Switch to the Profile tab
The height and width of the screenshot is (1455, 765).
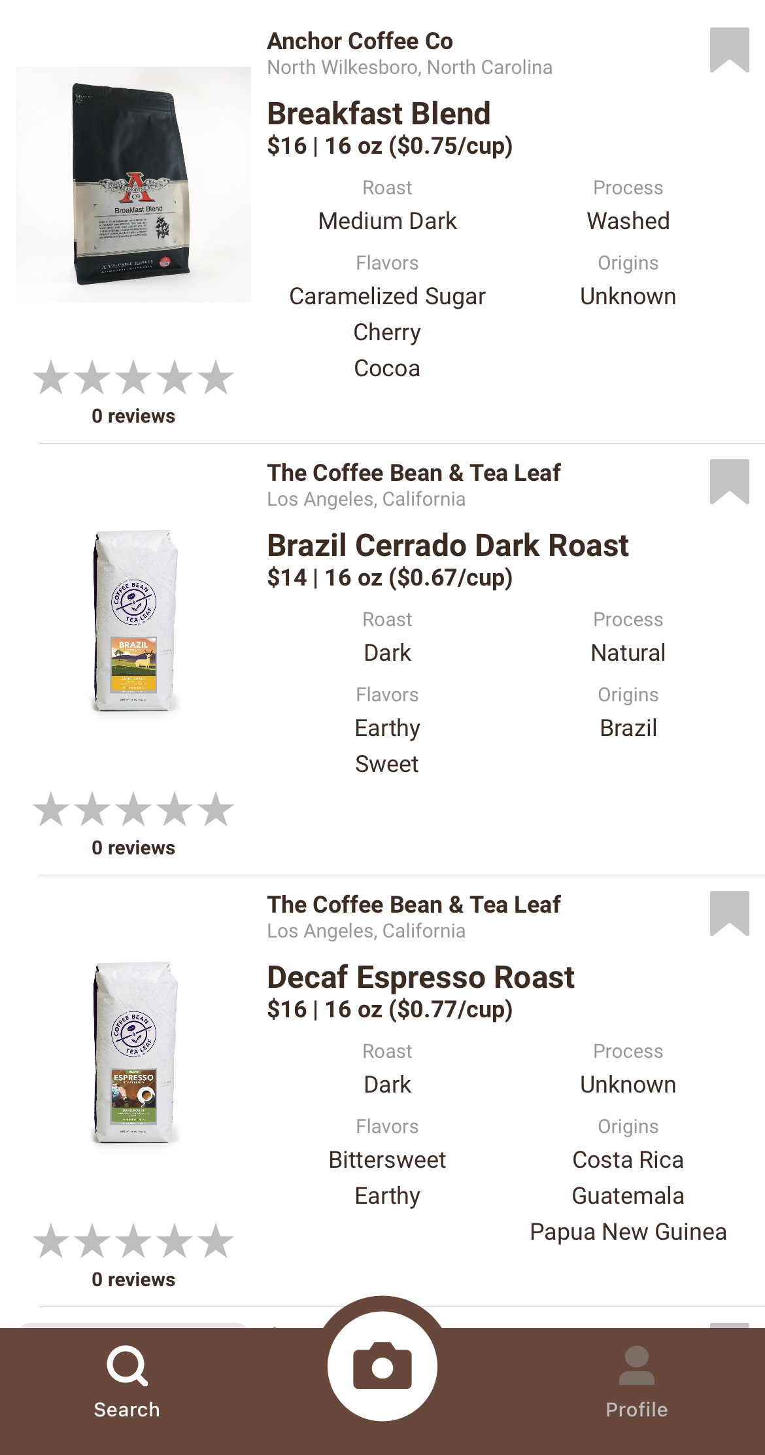(x=636, y=1382)
